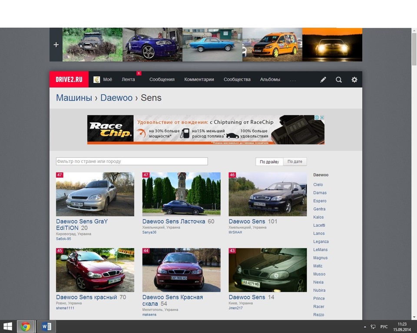417x333 pixels.
Task: Select Gentra in Daewoo model list
Action: pyautogui.click(x=319, y=209)
